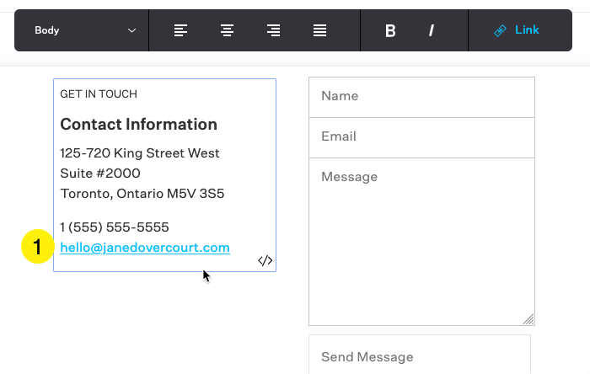The width and height of the screenshot is (590, 374).
Task: Align text left in toolbar
Action: click(180, 30)
